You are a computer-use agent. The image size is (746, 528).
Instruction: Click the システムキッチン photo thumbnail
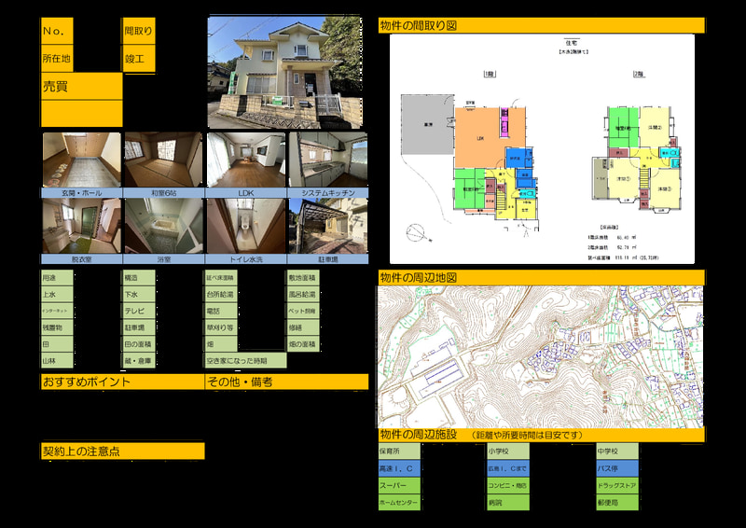point(327,160)
